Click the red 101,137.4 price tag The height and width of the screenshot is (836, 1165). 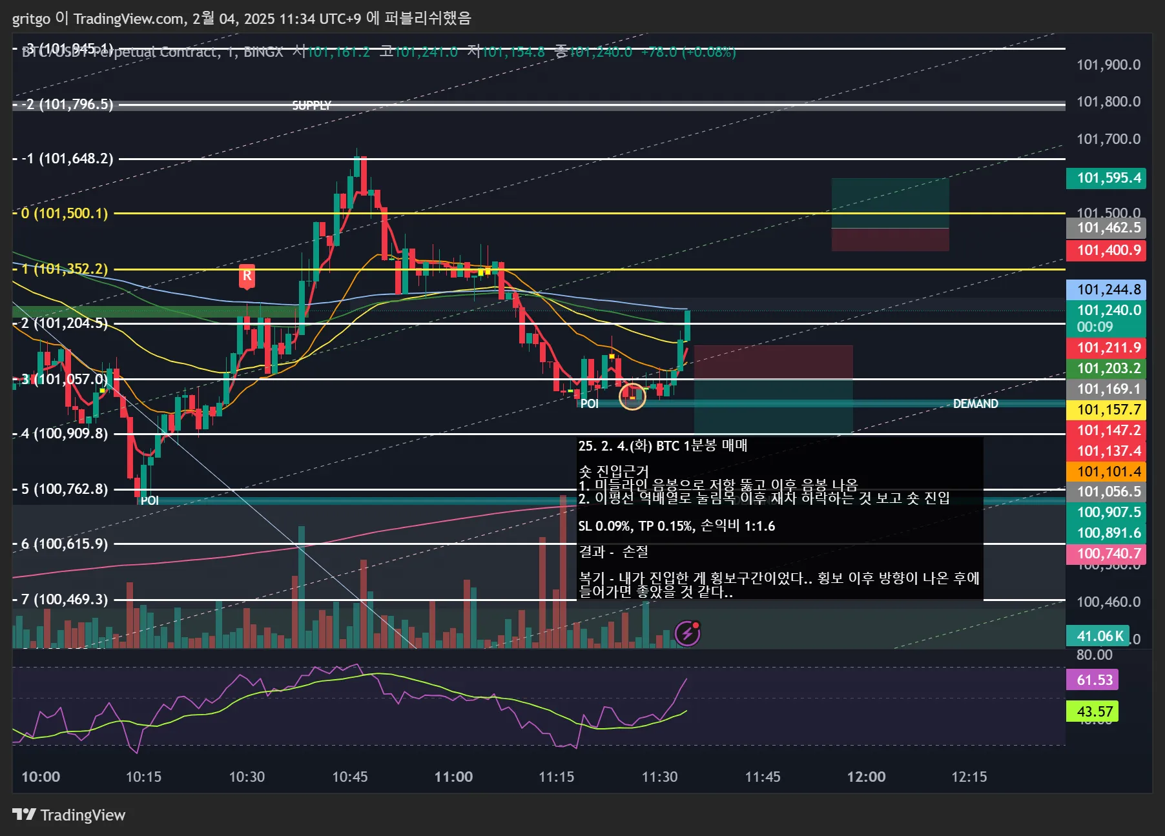click(1106, 451)
